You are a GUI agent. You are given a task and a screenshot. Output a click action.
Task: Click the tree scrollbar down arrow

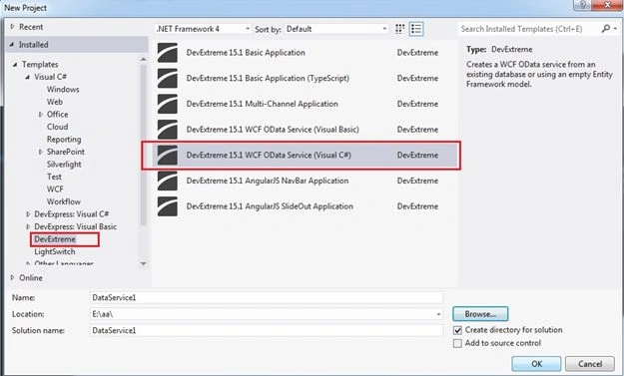143,263
